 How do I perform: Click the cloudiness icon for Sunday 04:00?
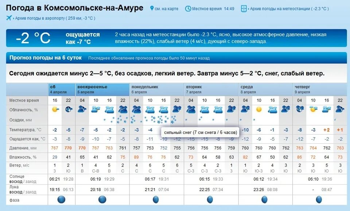click(x=82, y=109)
